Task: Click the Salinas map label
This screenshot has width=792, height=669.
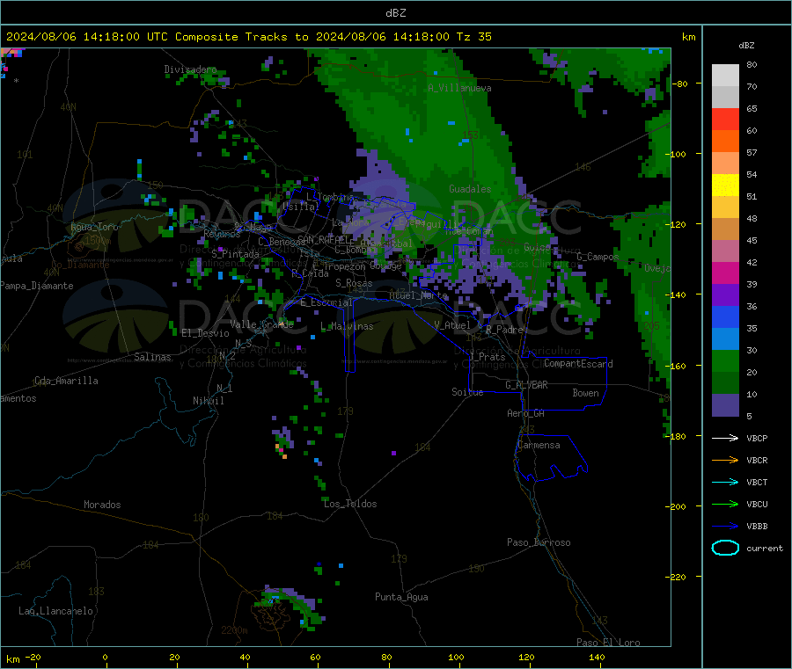Action: 152,357
